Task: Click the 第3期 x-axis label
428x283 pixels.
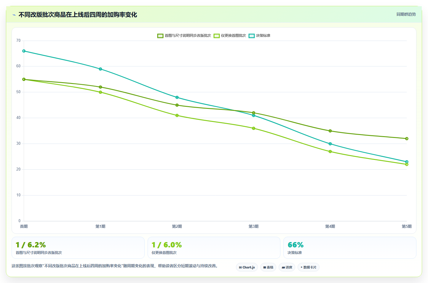Action: (x=253, y=226)
